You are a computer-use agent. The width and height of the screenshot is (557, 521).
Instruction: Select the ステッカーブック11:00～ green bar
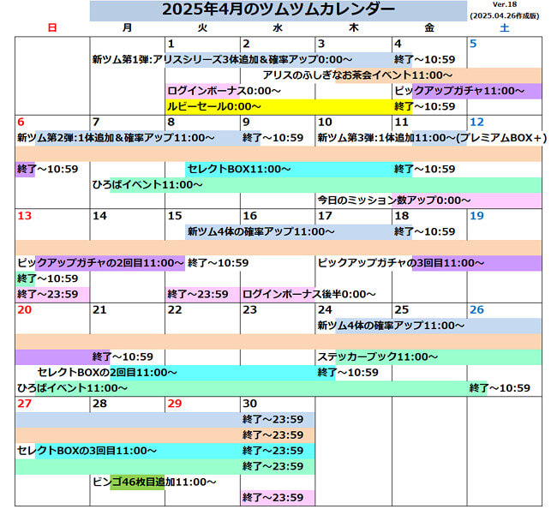click(378, 356)
